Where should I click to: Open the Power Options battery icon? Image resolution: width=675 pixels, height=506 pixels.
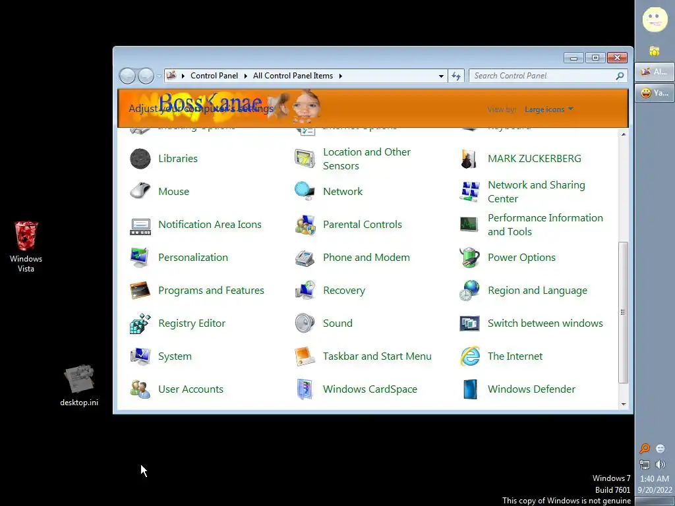[469, 258]
